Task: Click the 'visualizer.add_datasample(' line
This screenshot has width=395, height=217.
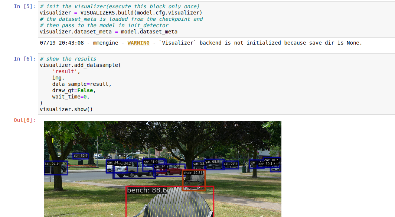Action: pos(80,65)
